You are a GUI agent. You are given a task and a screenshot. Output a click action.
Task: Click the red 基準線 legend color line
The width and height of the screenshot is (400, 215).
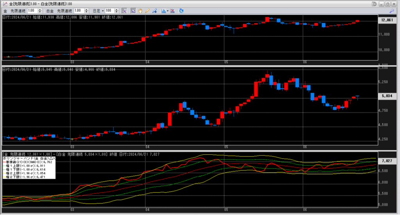[x=4, y=162]
